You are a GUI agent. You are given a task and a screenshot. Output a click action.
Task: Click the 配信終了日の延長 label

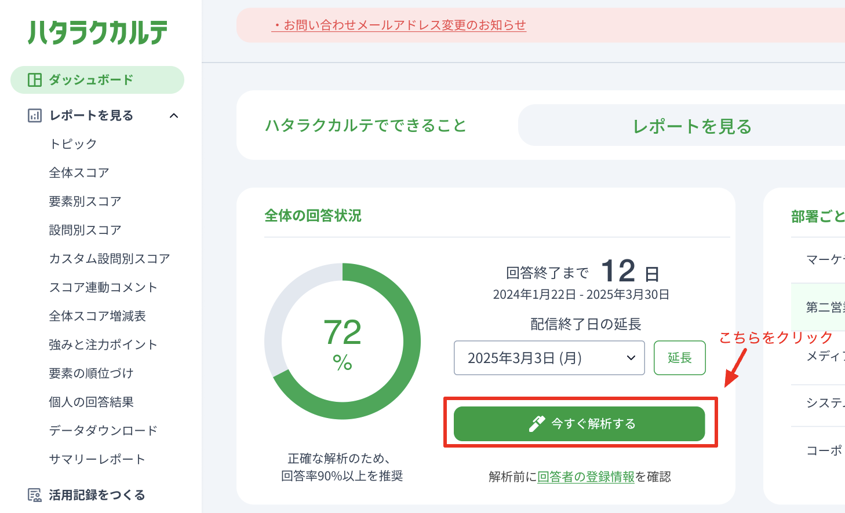[586, 324]
